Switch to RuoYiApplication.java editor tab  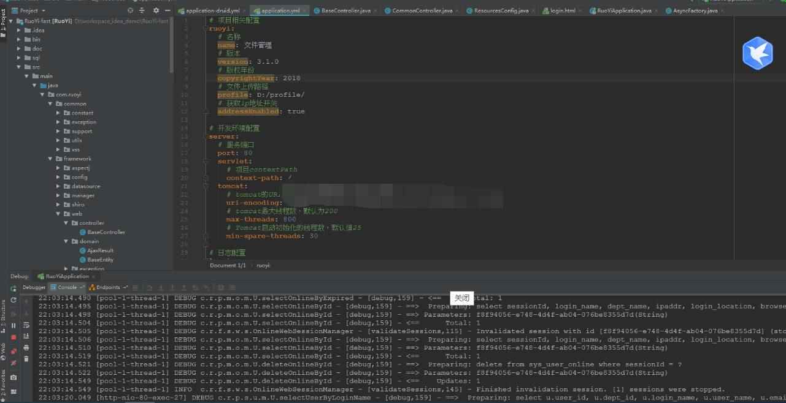[x=623, y=11]
